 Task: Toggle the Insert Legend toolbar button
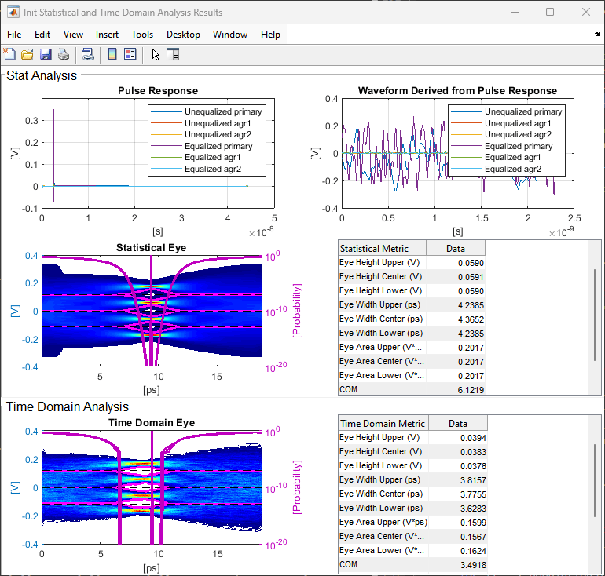tap(130, 54)
